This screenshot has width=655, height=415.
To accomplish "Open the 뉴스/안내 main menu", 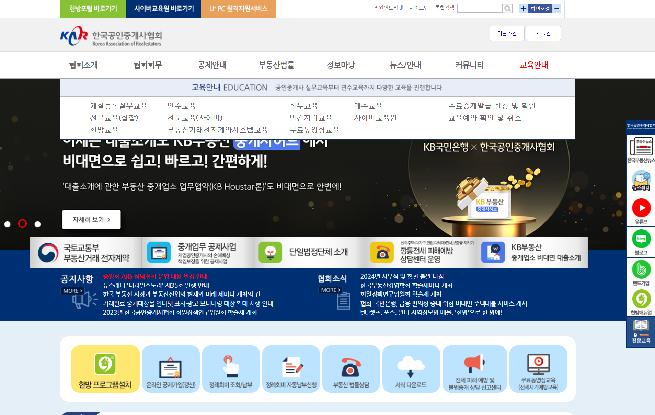I will tap(405, 65).
